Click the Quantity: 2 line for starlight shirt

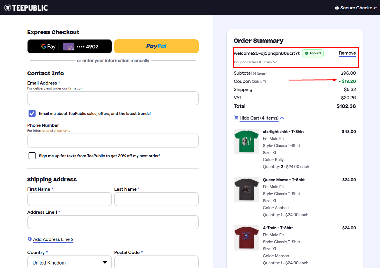pos(286,167)
